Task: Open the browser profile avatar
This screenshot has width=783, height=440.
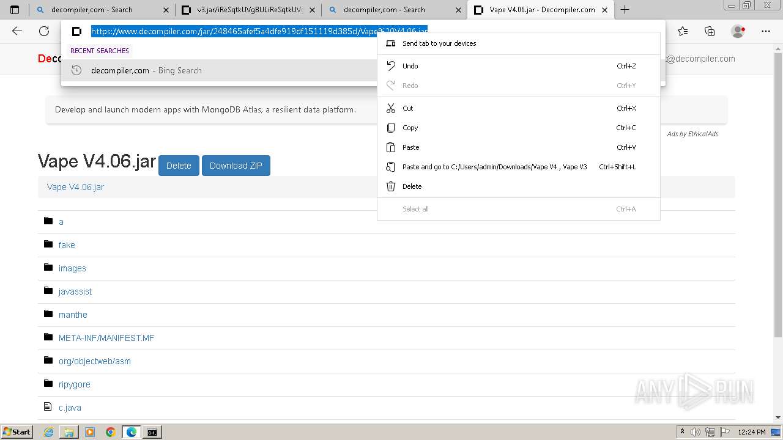Action: point(738,31)
